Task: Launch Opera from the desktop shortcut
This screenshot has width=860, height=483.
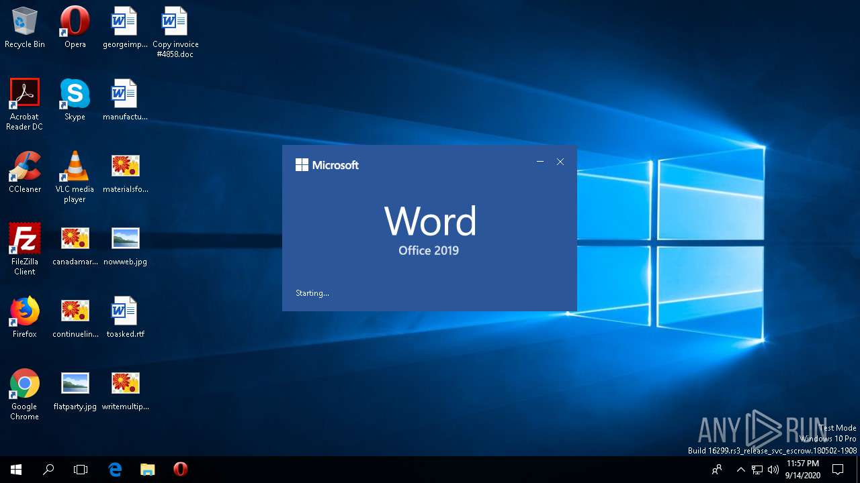Action: [75, 28]
